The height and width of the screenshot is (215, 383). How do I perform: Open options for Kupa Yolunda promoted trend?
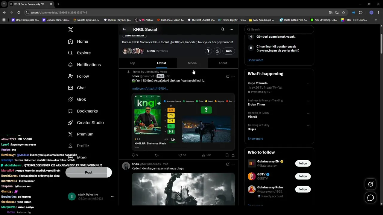tap(309, 83)
